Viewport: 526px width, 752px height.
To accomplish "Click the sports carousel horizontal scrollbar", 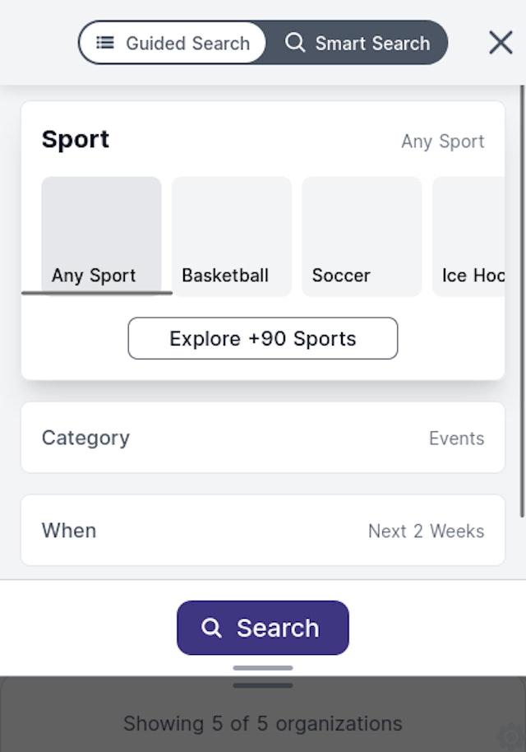I will 96,292.
